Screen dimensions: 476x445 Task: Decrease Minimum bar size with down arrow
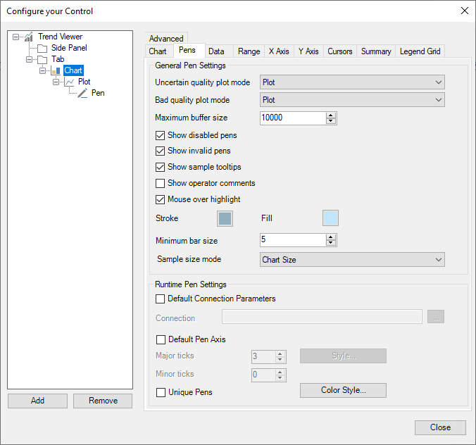point(331,243)
